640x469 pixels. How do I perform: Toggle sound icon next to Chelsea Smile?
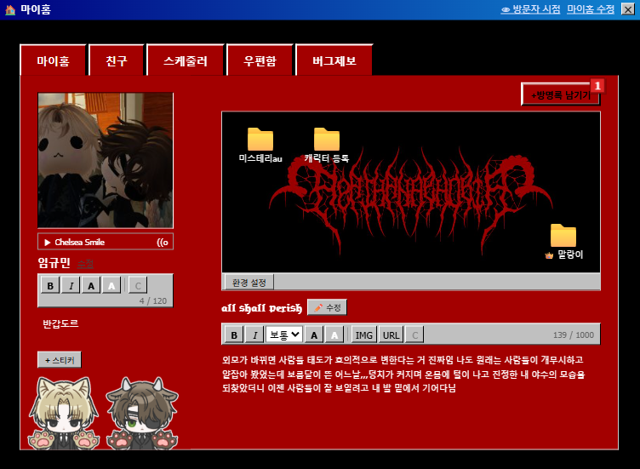[163, 242]
